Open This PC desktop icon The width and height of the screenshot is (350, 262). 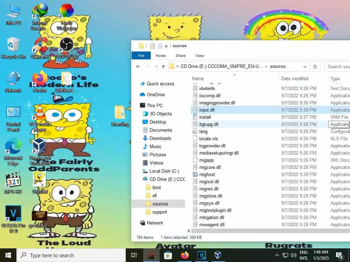13,14
